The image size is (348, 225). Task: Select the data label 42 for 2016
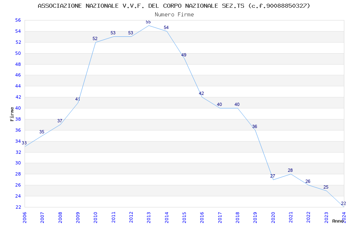click(201, 93)
